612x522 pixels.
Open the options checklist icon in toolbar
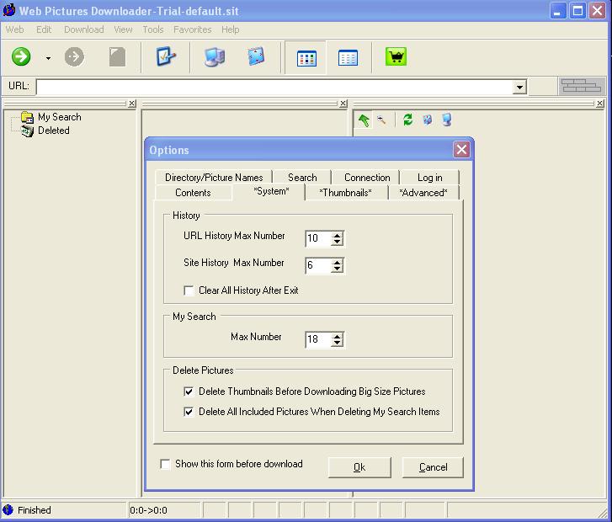(166, 57)
